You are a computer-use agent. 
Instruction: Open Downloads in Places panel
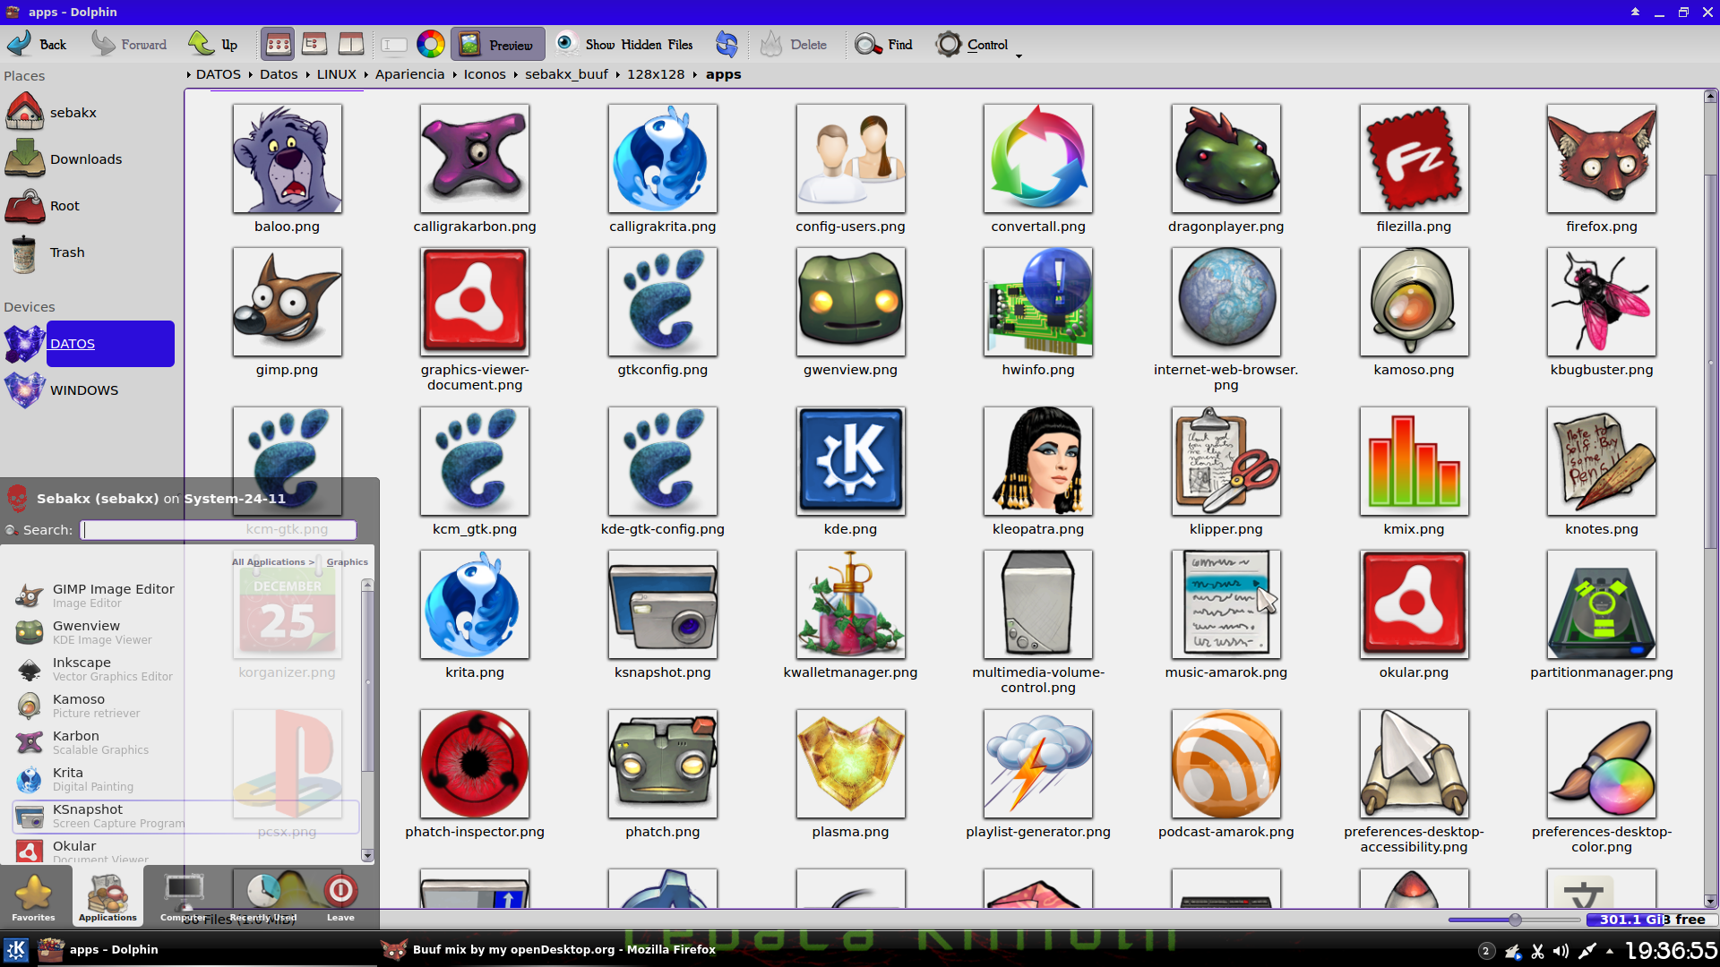89,159
